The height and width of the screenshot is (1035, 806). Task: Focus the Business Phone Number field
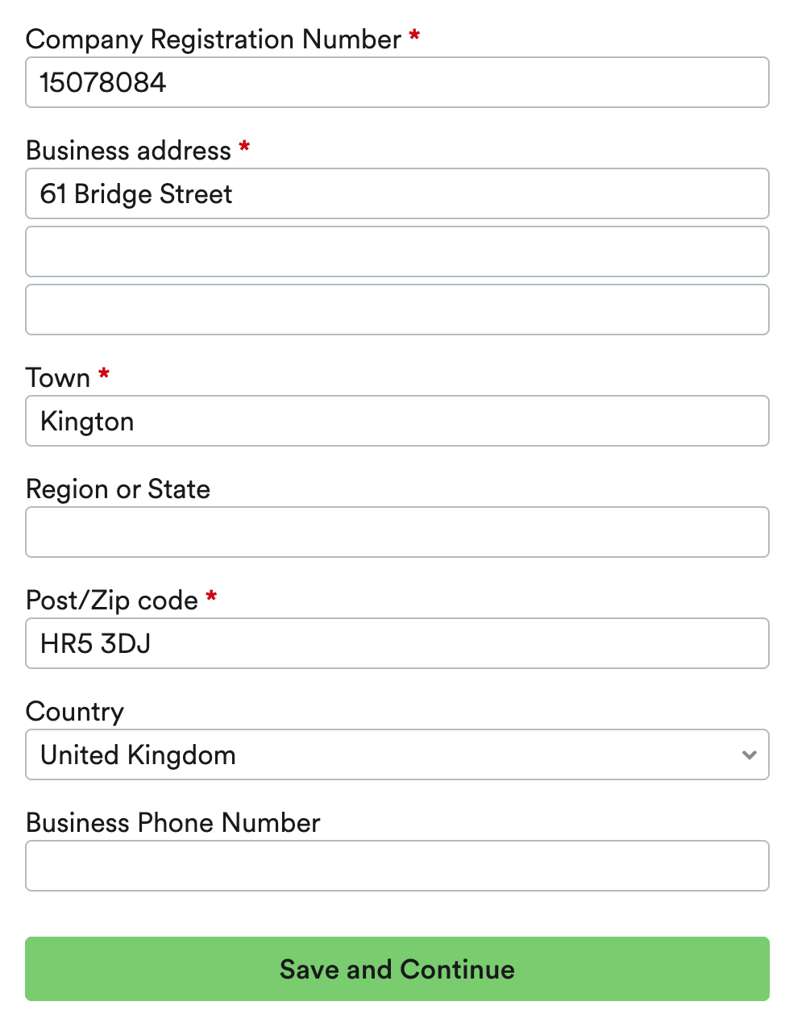[x=397, y=866]
